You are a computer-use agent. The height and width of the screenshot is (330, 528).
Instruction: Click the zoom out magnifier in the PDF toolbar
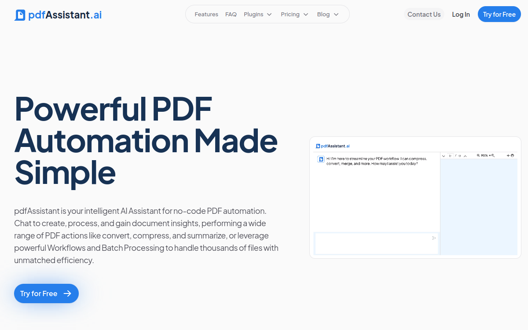point(478,156)
